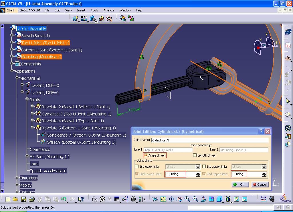
Task: Expand the Simulation tree node
Action: (x=17, y=178)
